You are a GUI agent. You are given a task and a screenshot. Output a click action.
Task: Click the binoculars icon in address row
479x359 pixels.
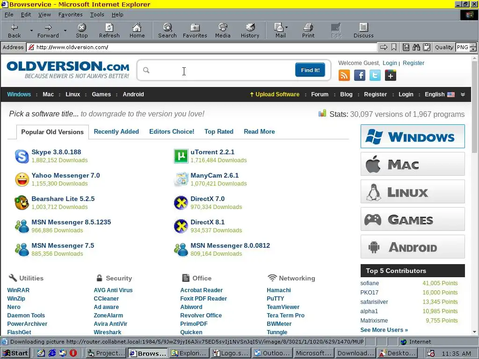point(416,47)
